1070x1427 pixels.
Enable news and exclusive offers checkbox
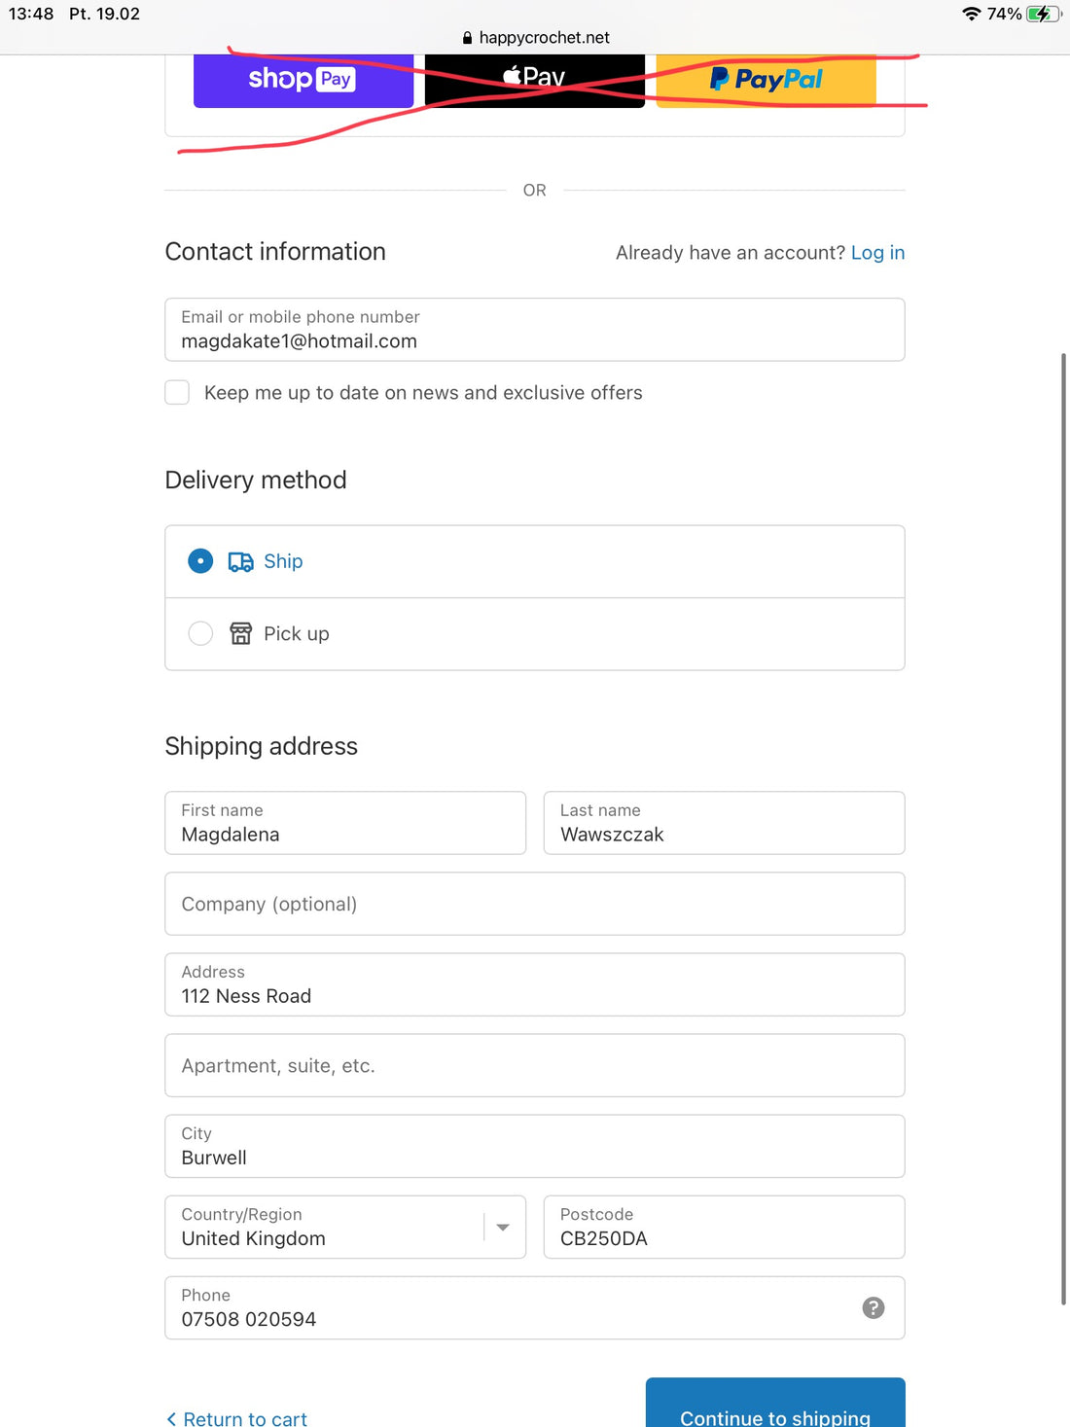177,392
